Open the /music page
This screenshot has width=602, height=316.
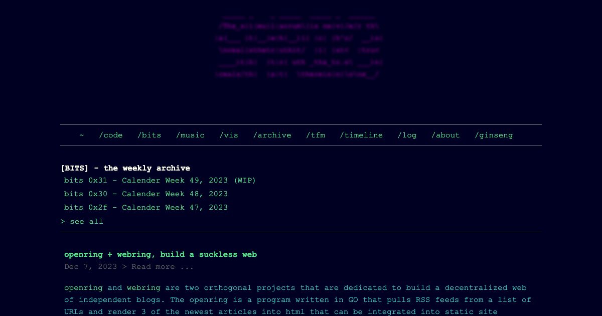190,135
